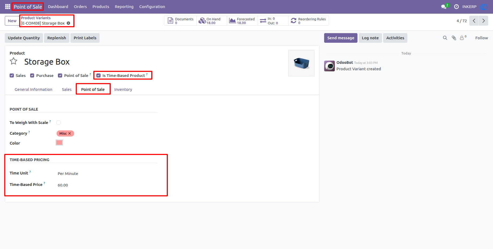Switch to General Information tab
This screenshot has height=249, width=493.
[x=33, y=90]
